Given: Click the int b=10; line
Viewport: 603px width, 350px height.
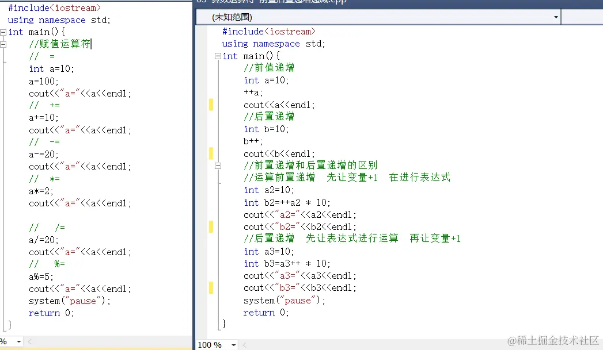Looking at the screenshot, I should pos(266,129).
